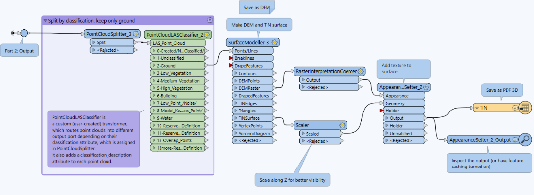534x195 pixels.
Task: Select Scale along Z annotation
Action: 293,180
